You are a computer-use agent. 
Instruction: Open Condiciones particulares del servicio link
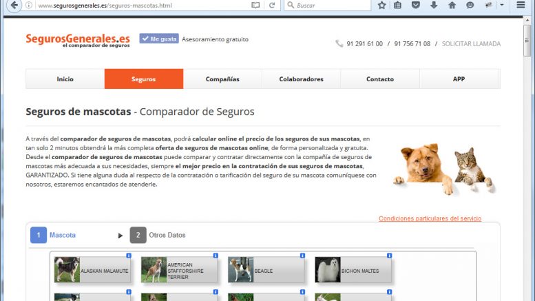point(430,218)
